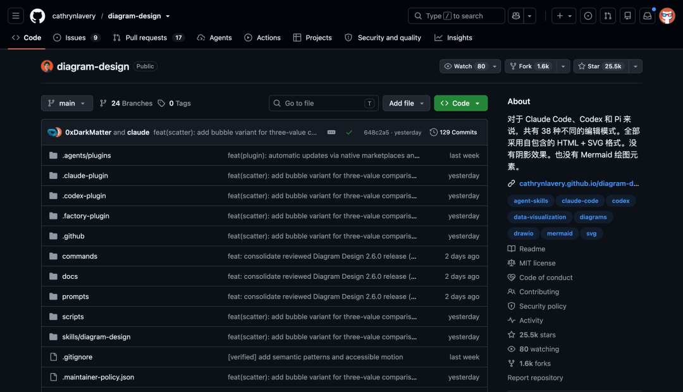Switch to the Code tab
Screen dimensions: 683x392
tap(27, 38)
